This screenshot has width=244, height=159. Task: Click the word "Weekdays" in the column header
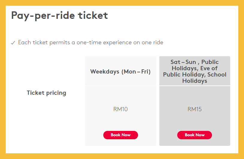pos(105,72)
